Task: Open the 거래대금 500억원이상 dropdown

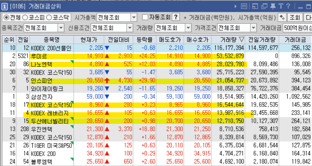Action: [298, 28]
